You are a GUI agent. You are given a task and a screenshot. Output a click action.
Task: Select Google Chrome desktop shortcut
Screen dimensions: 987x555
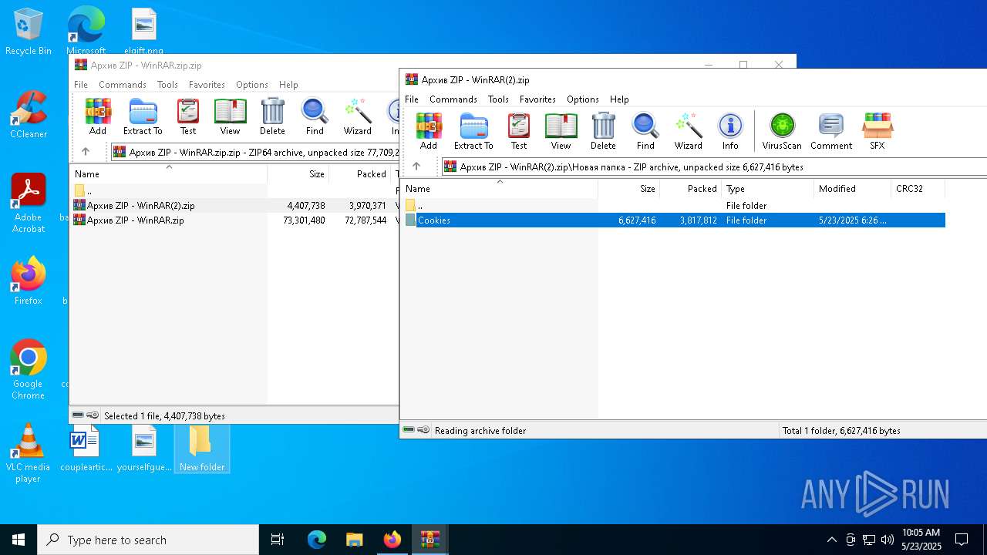coord(29,370)
